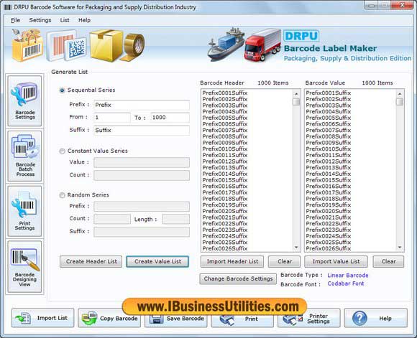Click the Create Header List button
The height and width of the screenshot is (338, 417).
91,261
